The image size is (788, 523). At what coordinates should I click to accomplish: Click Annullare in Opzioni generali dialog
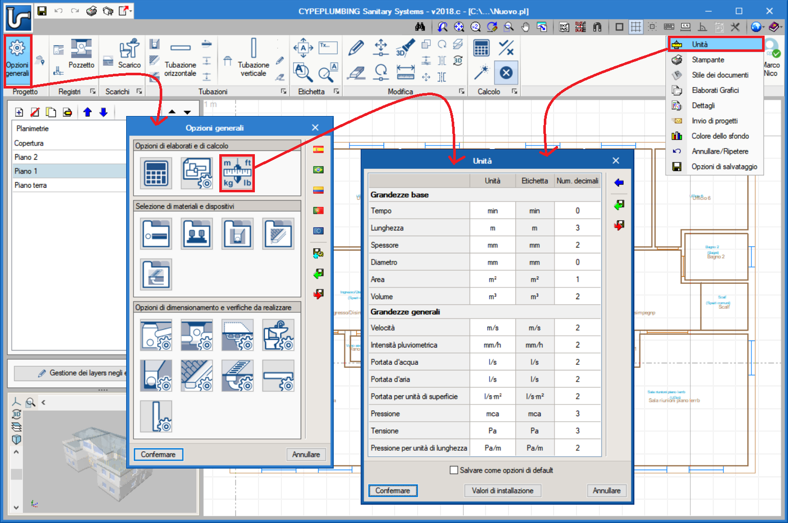tap(306, 454)
